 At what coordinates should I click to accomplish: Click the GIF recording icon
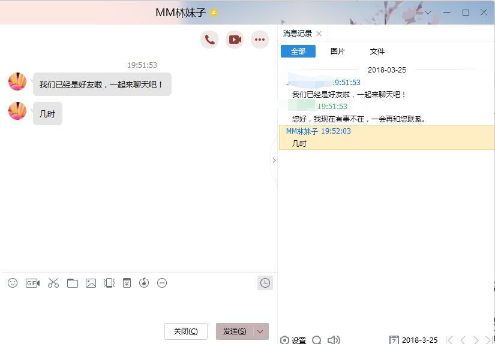coord(32,283)
